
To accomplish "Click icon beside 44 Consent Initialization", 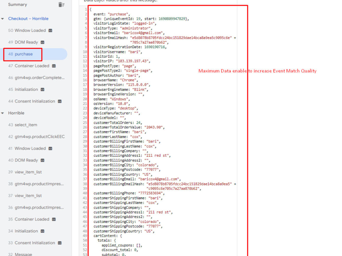I will point(59,101).
